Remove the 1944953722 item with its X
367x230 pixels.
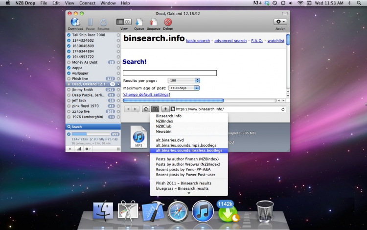pyautogui.click(x=118, y=57)
